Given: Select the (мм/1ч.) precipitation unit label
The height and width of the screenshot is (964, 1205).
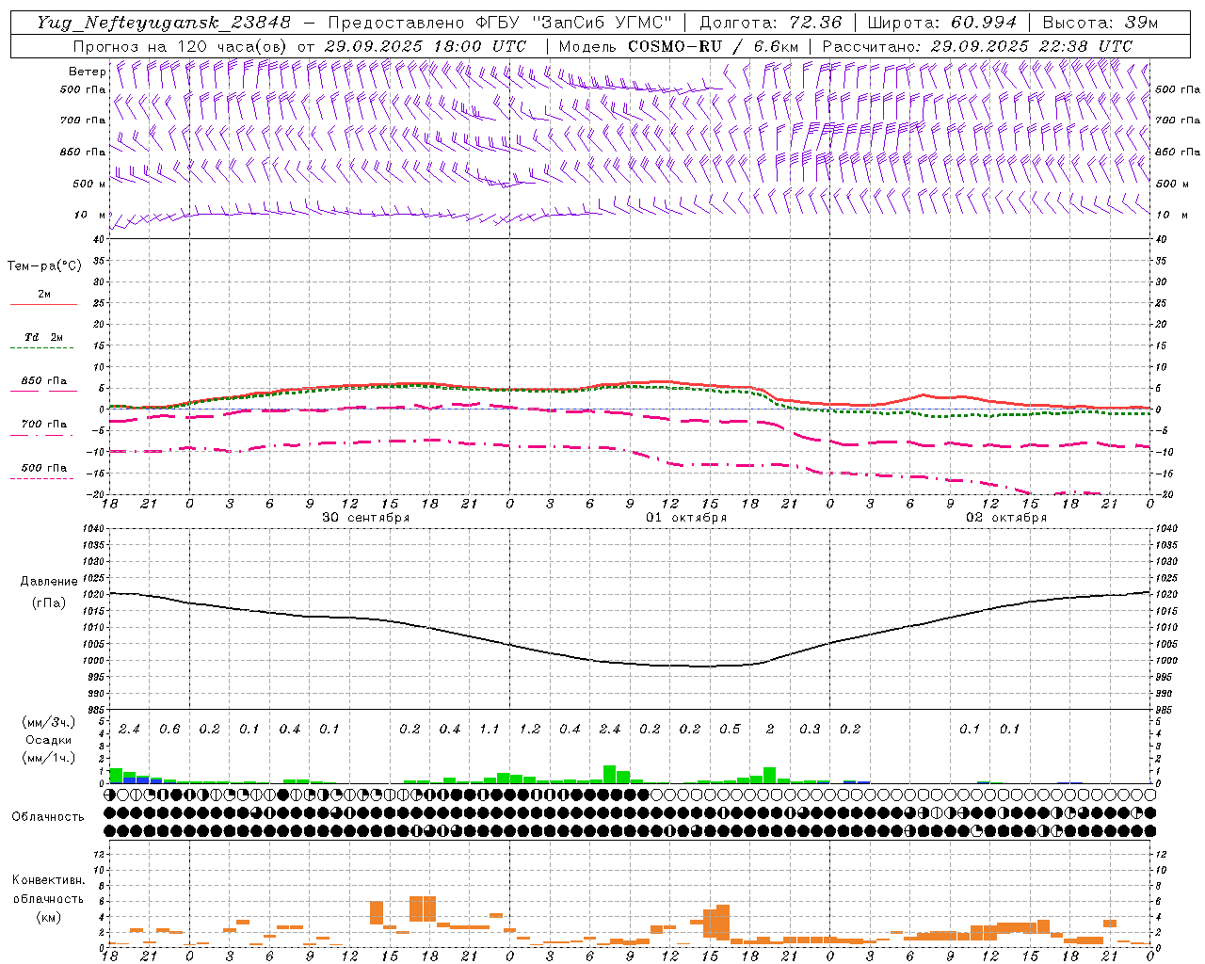Looking at the screenshot, I should pyautogui.click(x=48, y=757).
